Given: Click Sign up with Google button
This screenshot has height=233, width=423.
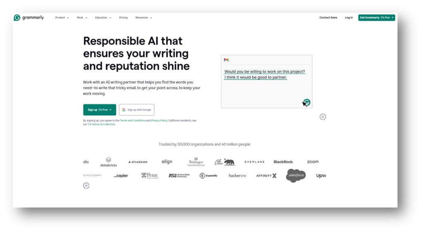Looking at the screenshot, I should coord(136,110).
